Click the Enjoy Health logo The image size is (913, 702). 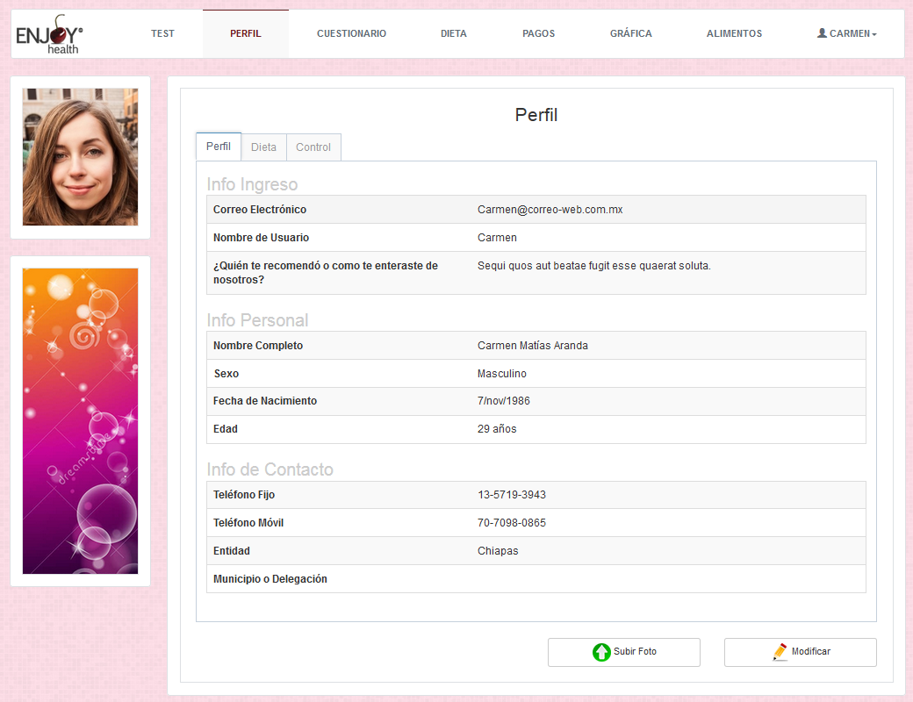[x=49, y=34]
